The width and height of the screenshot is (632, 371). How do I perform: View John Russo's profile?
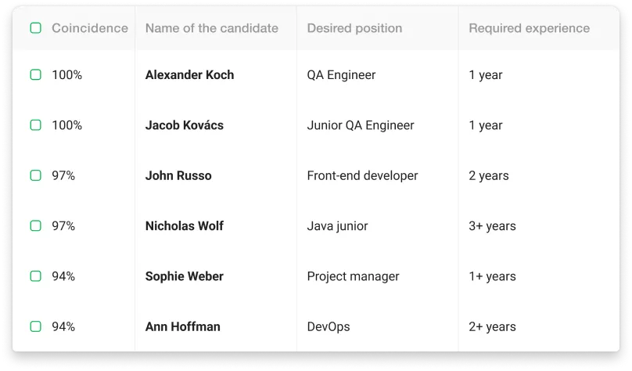[x=178, y=175]
